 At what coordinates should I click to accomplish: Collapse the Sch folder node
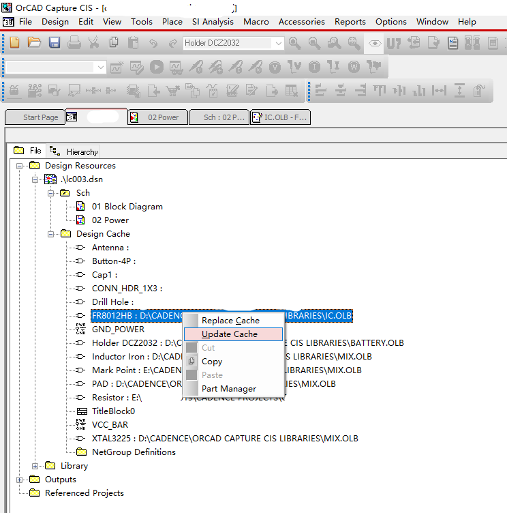[x=50, y=193]
